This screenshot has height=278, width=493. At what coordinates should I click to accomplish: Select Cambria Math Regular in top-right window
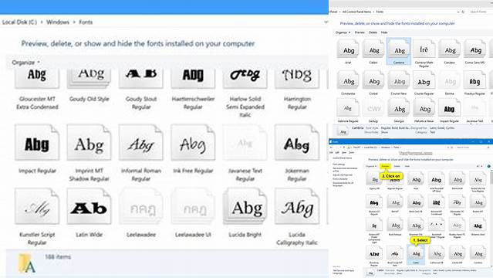click(x=424, y=49)
